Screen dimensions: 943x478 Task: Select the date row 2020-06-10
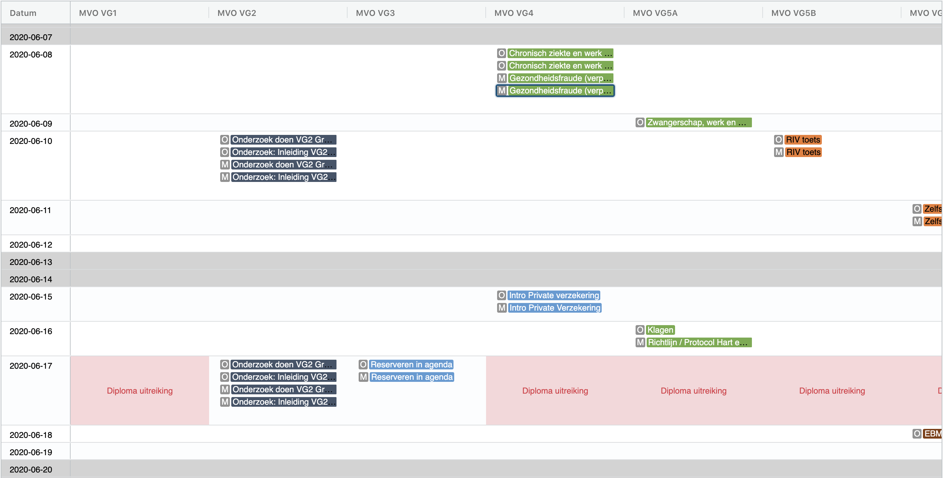coord(472,166)
